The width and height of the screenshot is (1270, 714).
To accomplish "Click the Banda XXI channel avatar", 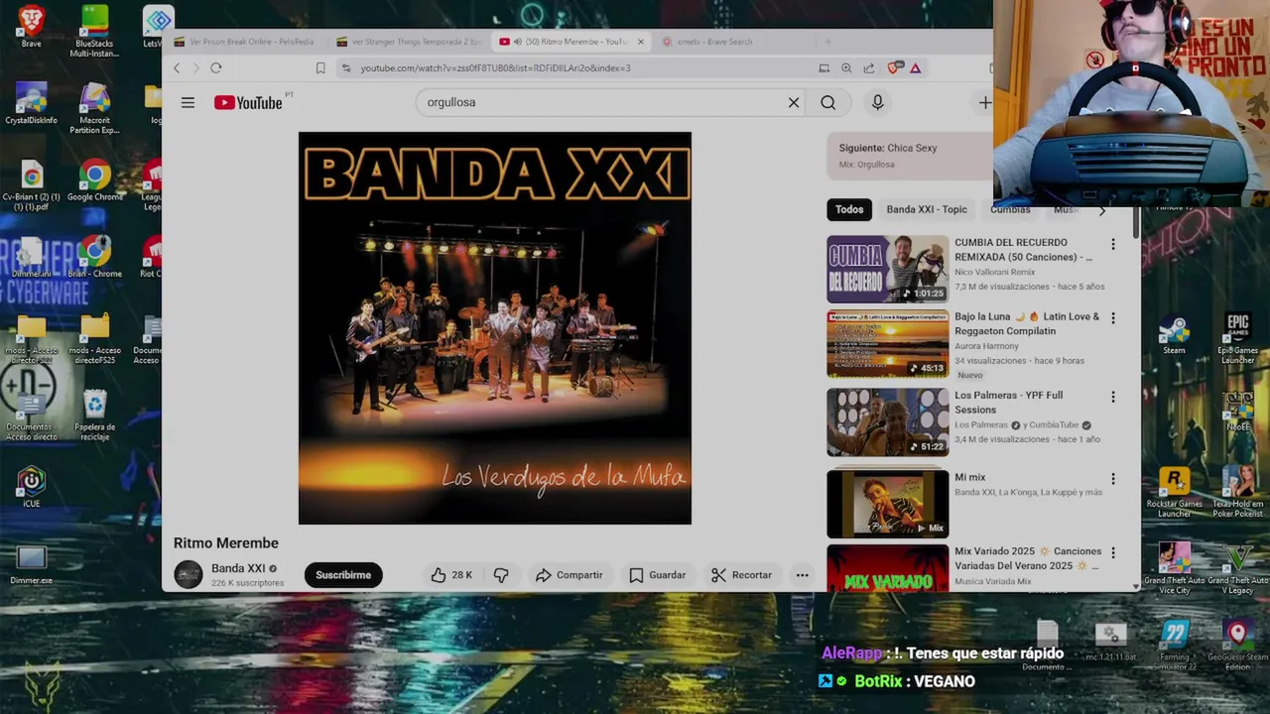I will point(188,574).
